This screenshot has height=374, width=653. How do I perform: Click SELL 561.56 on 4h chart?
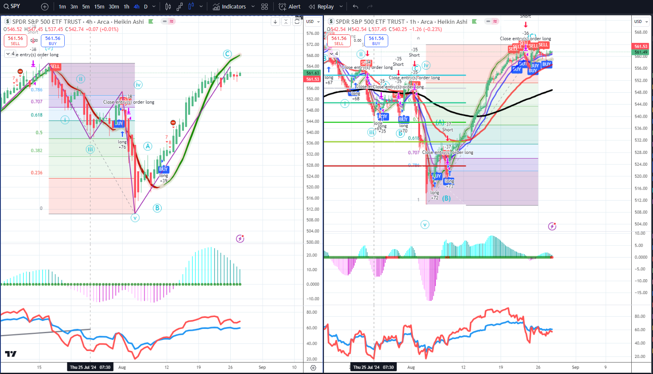[16, 41]
